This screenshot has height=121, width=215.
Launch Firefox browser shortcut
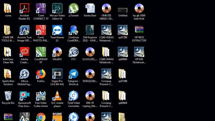41,74
